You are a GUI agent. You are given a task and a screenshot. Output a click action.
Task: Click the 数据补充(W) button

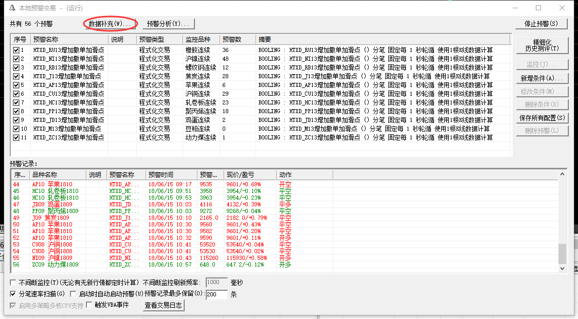click(111, 24)
